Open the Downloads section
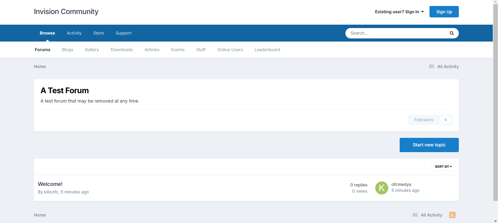This screenshot has width=498, height=223. pyautogui.click(x=122, y=50)
